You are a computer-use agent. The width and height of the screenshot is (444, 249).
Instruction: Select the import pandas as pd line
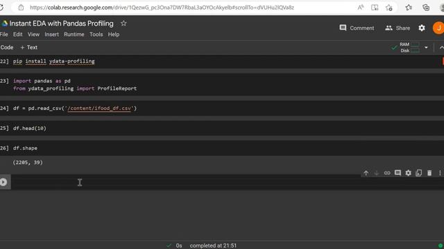click(42, 81)
